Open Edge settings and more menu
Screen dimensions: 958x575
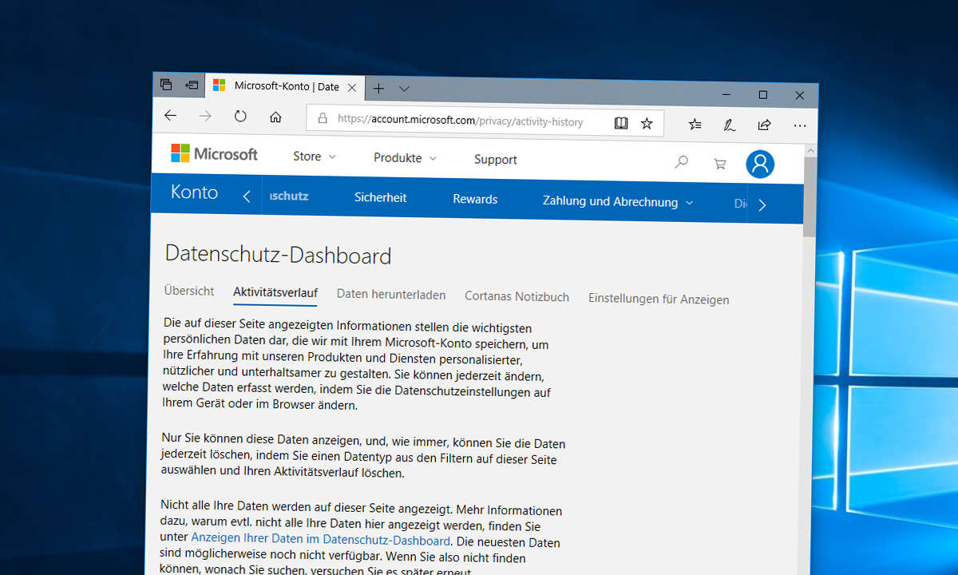800,125
